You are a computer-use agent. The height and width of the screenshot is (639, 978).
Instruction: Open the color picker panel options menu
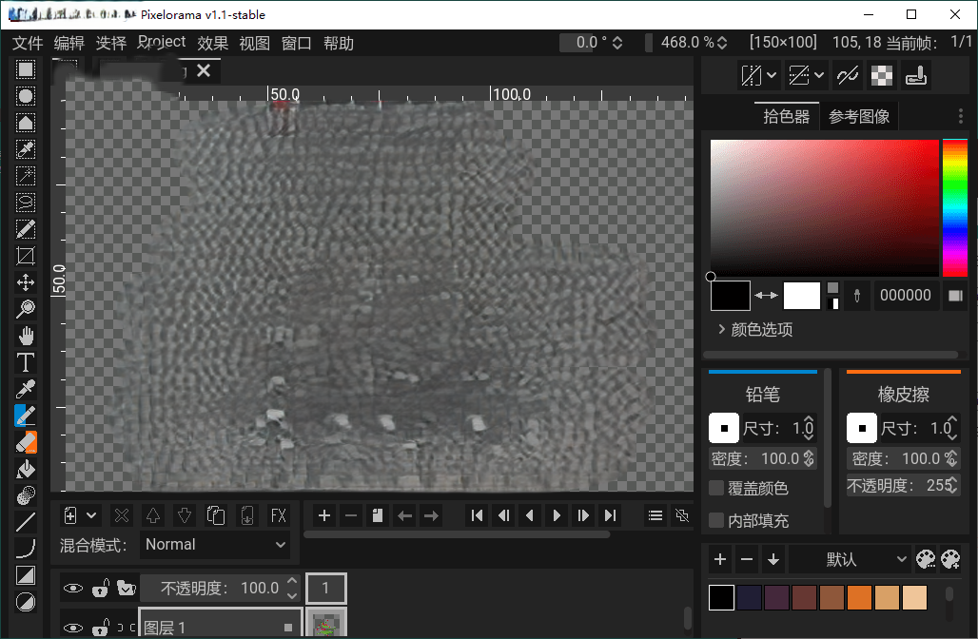coord(961,116)
